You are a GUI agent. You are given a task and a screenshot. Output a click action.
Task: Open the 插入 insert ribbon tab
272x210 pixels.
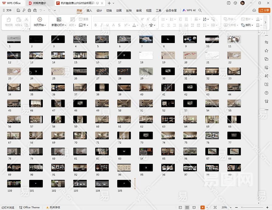point(89,10)
